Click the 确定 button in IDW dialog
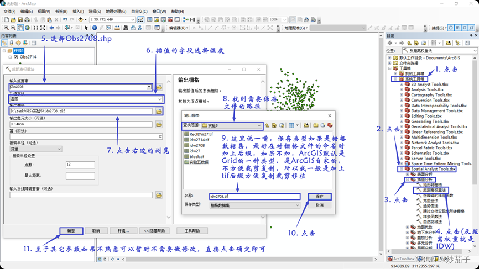This screenshot has height=269, width=479. tap(71, 231)
